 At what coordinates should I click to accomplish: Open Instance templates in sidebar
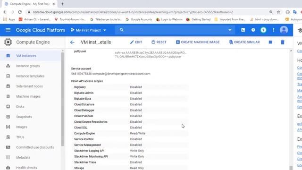(30, 76)
